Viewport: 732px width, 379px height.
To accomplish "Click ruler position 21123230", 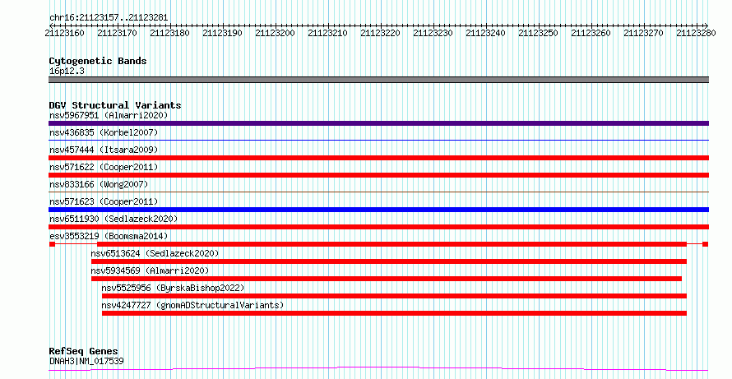I will click(433, 33).
